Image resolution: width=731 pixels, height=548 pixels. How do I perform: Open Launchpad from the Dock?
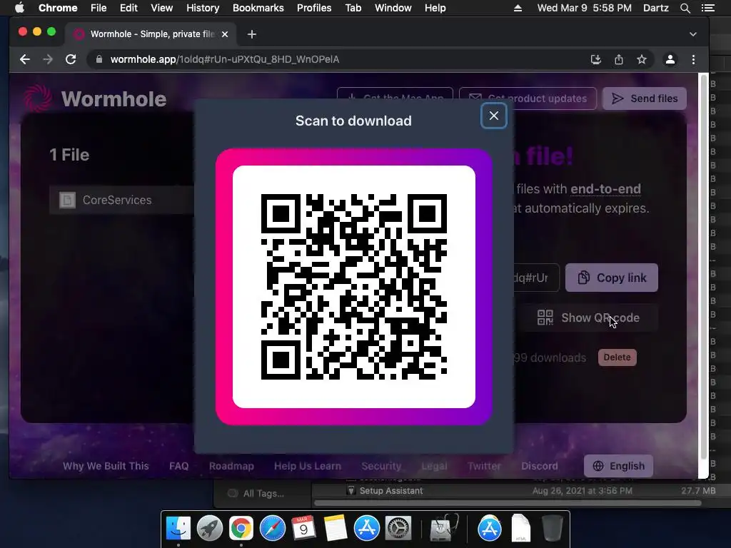209,528
